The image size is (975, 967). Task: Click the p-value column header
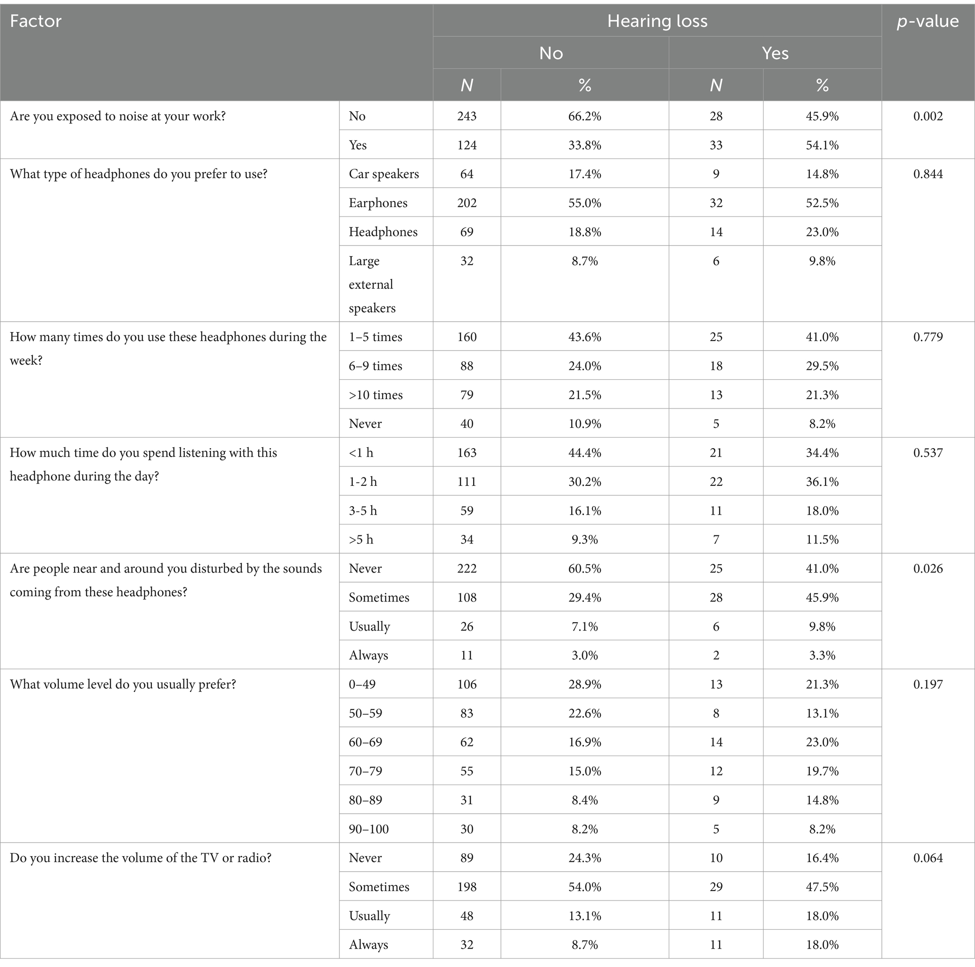[927, 21]
